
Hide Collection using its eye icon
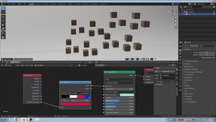point(214,12)
